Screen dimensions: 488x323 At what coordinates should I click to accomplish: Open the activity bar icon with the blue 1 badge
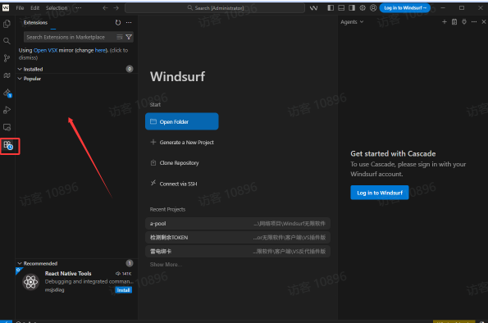pyautogui.click(x=7, y=93)
